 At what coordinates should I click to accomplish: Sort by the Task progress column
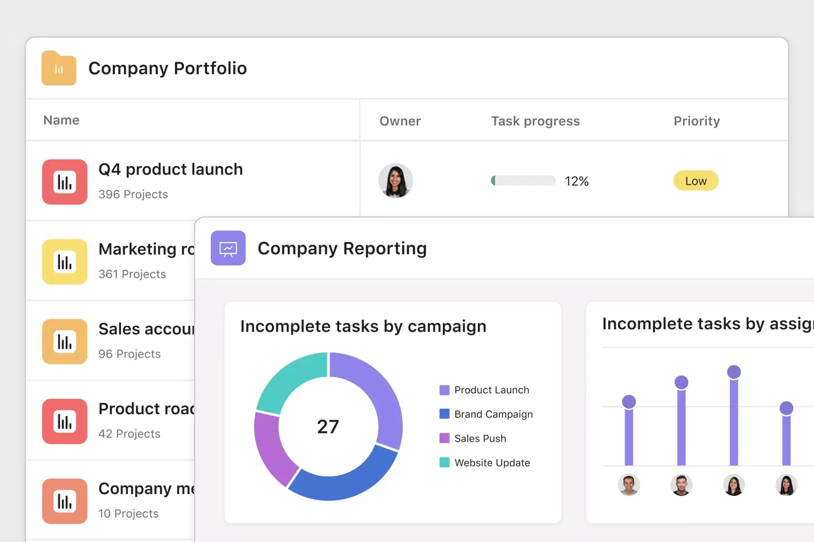pyautogui.click(x=535, y=121)
